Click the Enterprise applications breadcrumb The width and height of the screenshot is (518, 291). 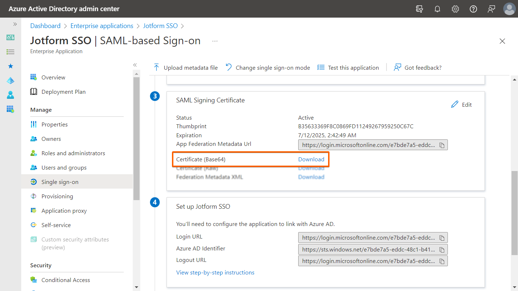pyautogui.click(x=102, y=26)
